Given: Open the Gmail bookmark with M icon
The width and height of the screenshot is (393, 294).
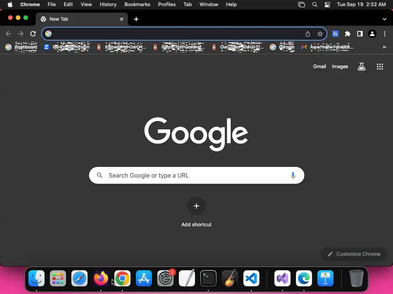Looking at the screenshot, I should 327,47.
